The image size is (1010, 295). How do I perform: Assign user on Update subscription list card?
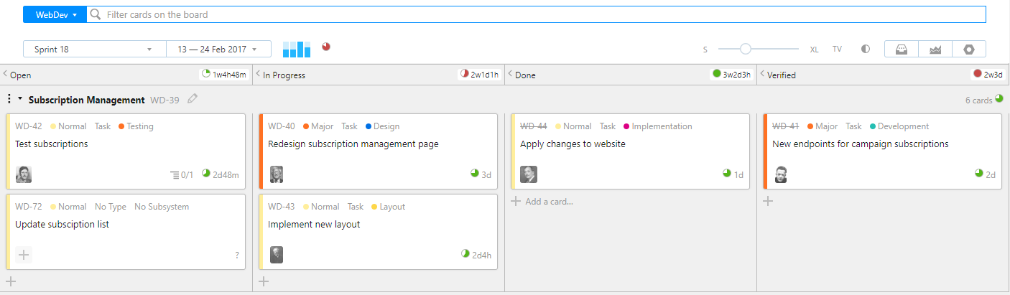pos(24,254)
